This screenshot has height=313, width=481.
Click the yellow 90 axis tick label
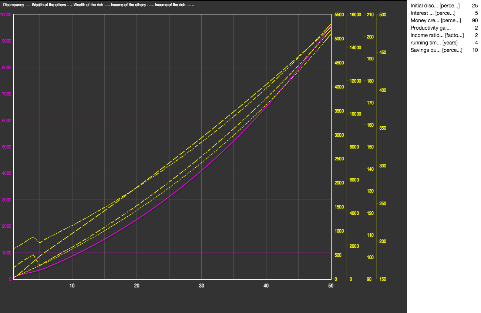[369, 279]
